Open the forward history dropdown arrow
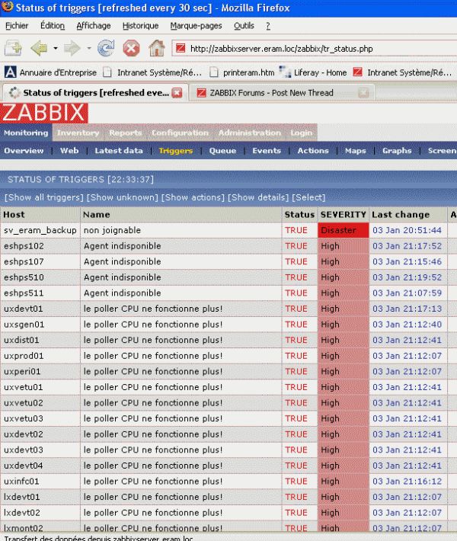Screen dimensions: 457x541 click(x=89, y=48)
